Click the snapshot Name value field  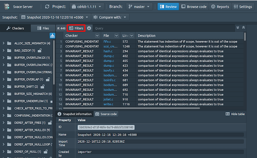(161, 135)
